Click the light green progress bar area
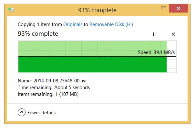This screenshot has width=196, height=130. click(x=77, y=49)
